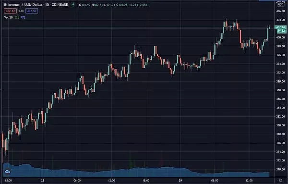Click the red sell price 402.12 button
The height and width of the screenshot is (184, 288).
coord(11,11)
